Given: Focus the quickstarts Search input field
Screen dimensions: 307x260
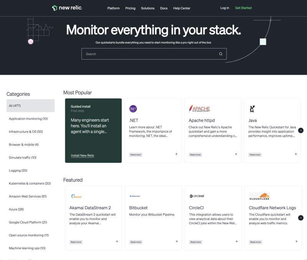Looking at the screenshot, I should pos(150,54).
